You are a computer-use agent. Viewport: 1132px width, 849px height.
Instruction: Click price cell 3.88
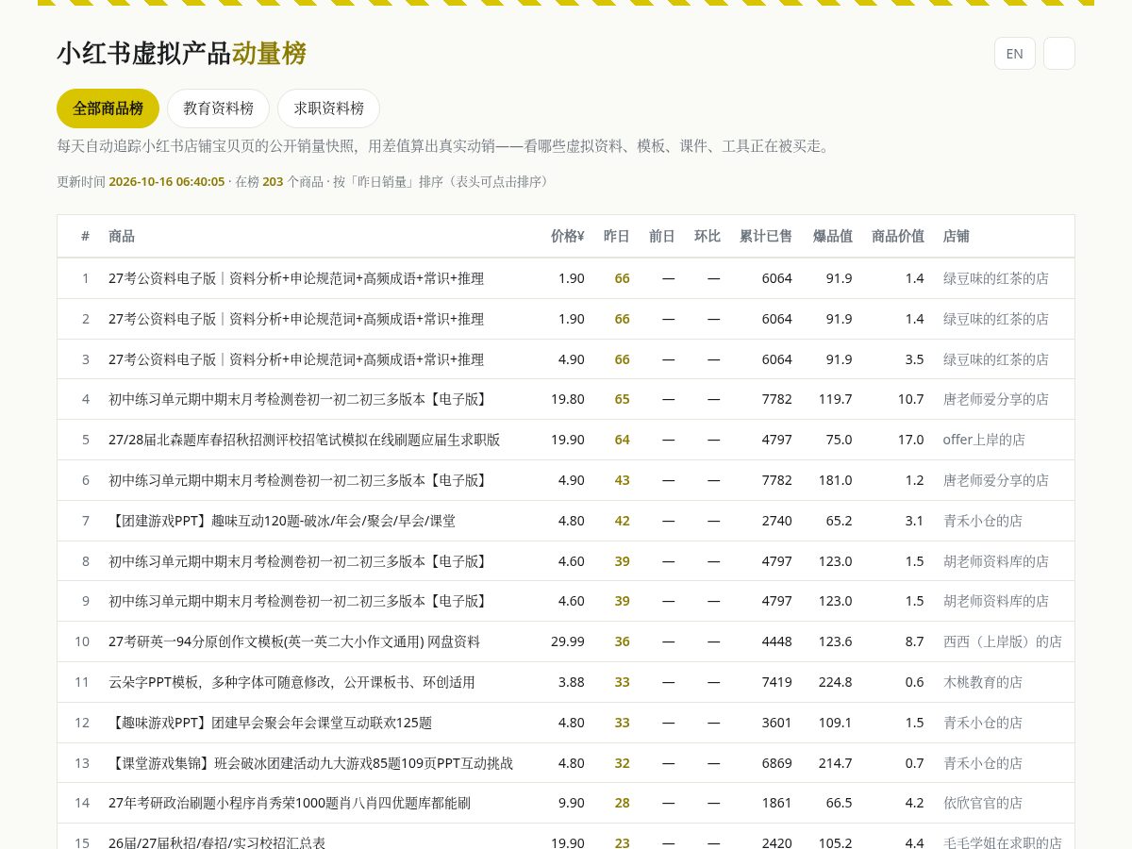pos(572,682)
